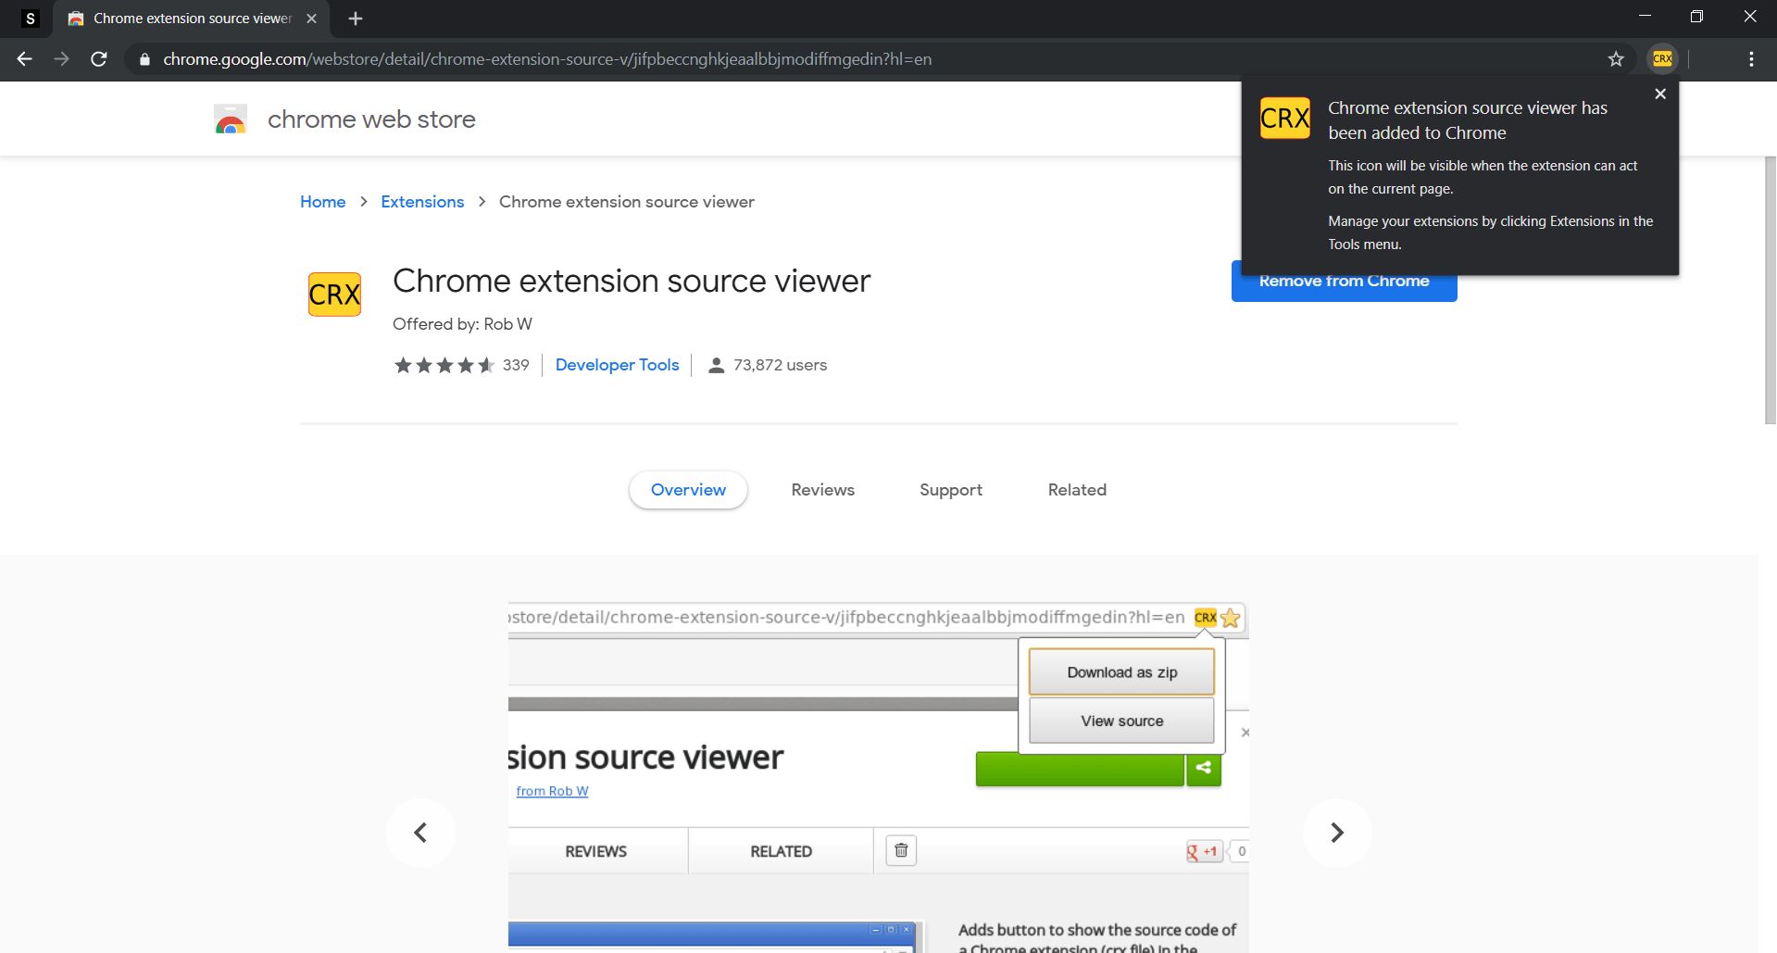Screen dimensions: 1777x953
Task: Dismiss the extension added notification
Action: (1659, 94)
